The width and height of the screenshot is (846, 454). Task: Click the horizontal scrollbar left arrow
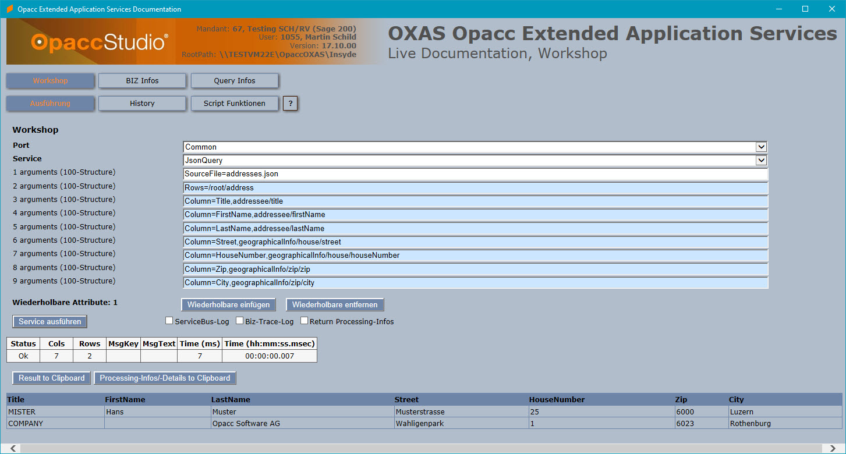pos(12,448)
